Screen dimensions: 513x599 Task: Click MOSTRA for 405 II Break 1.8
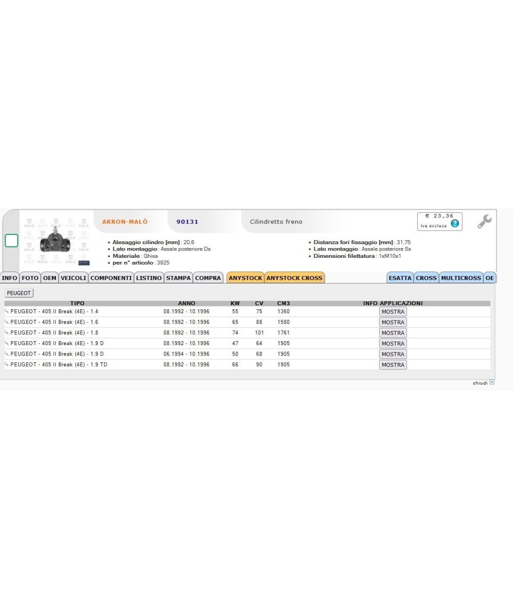393,333
